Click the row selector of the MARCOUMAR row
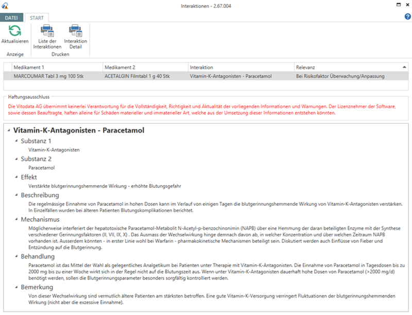412x315 pixels. (x=8, y=76)
